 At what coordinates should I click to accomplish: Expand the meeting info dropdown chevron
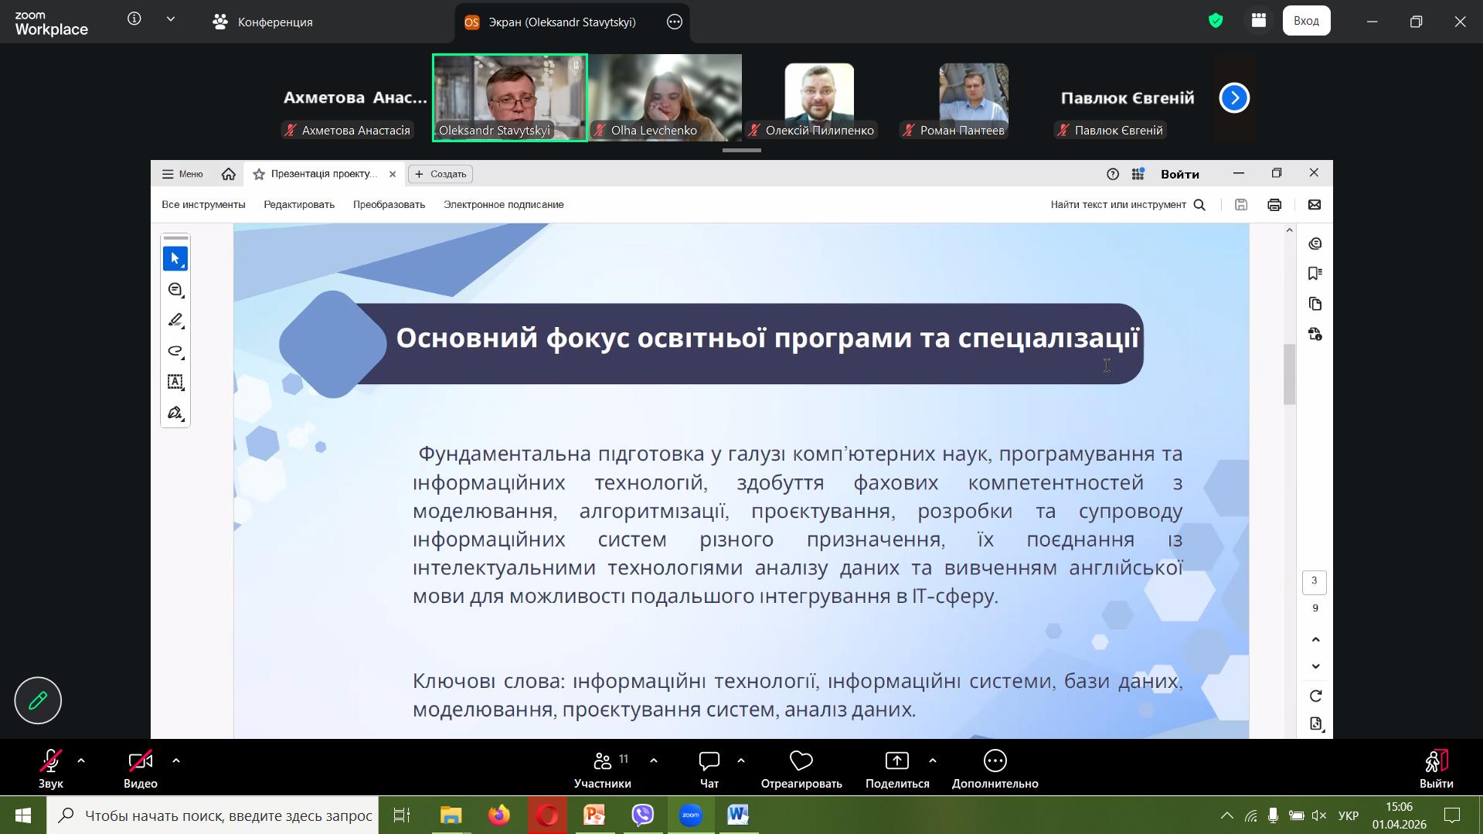(x=171, y=19)
